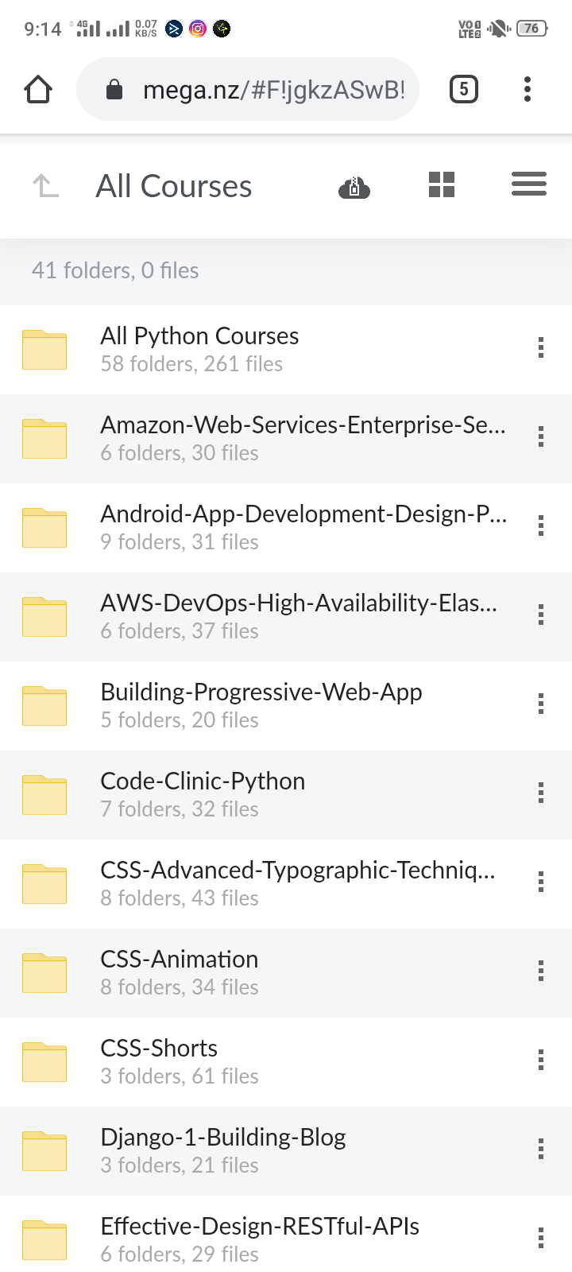Open options for All Python Courses
Viewport: 572px width, 1272px height.
coord(541,347)
